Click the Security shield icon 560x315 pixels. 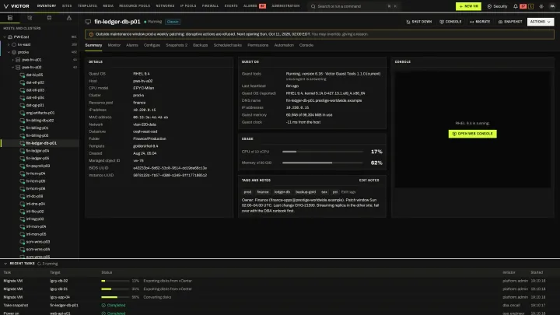point(489,6)
